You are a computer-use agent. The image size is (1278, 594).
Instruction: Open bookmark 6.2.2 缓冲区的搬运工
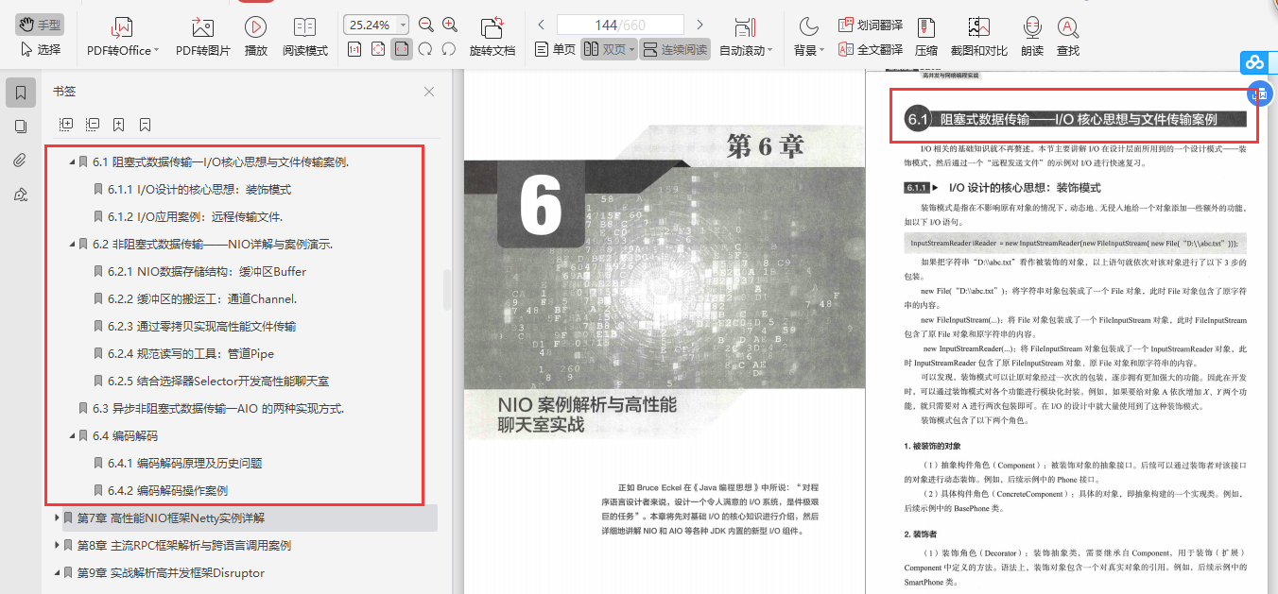[202, 299]
